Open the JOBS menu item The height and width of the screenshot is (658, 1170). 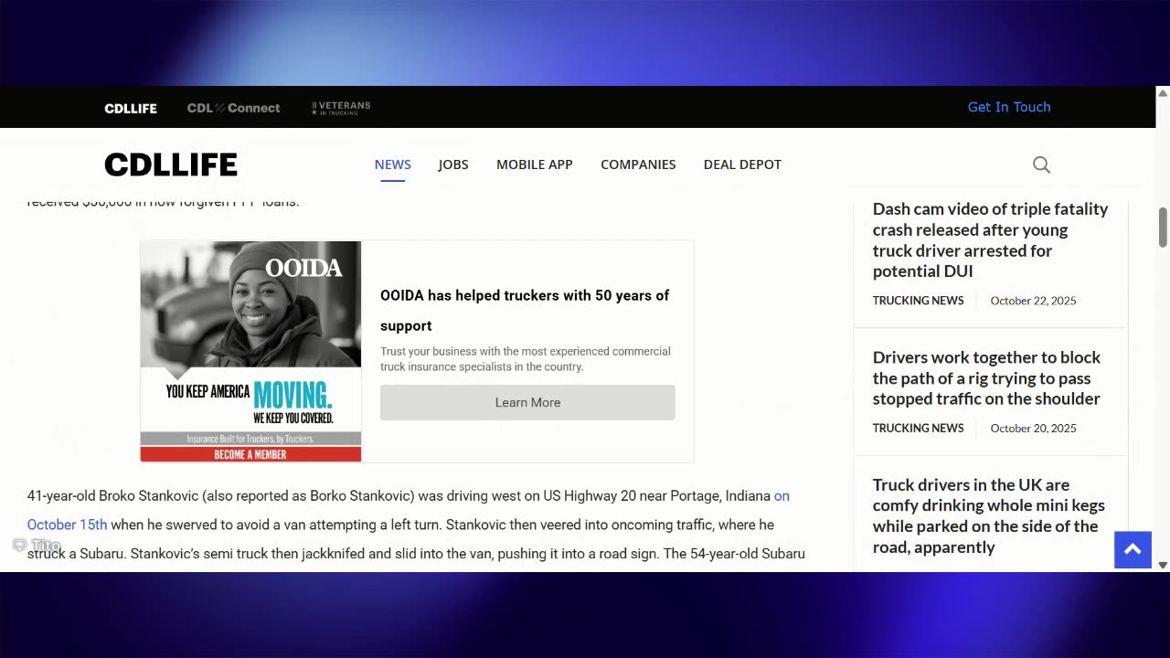(453, 164)
